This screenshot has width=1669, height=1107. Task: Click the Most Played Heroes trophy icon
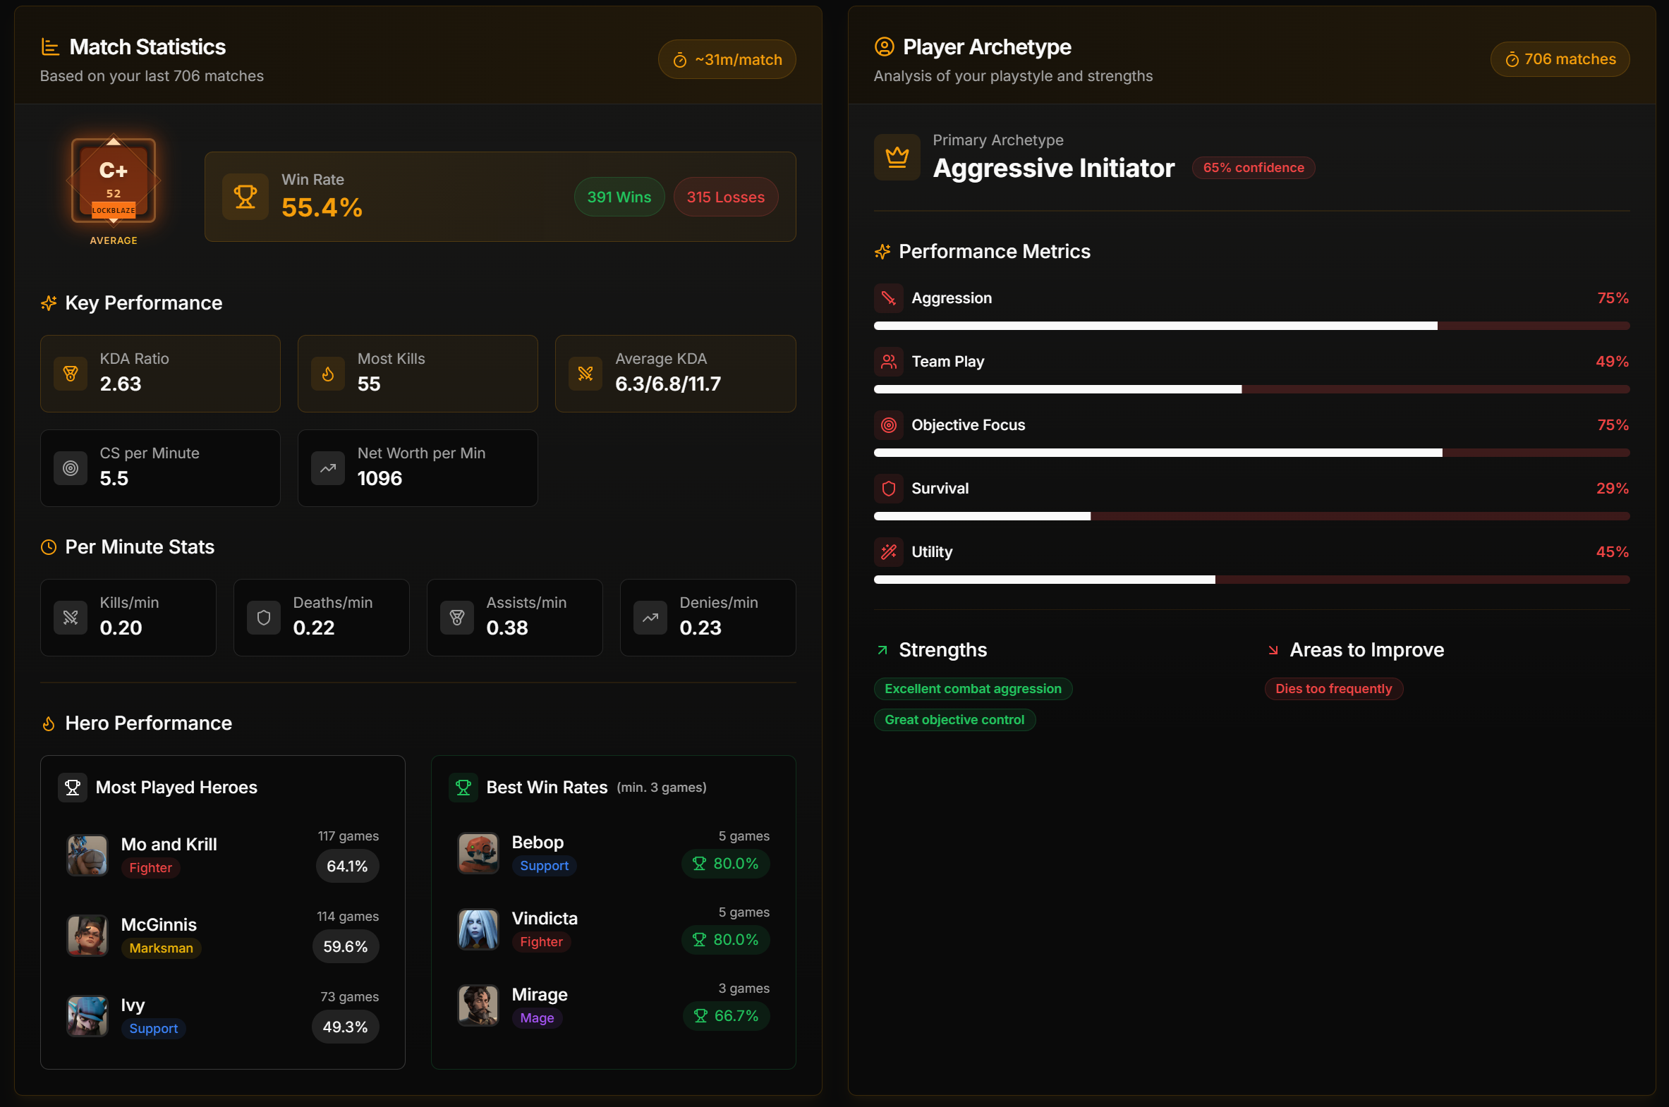point(73,788)
